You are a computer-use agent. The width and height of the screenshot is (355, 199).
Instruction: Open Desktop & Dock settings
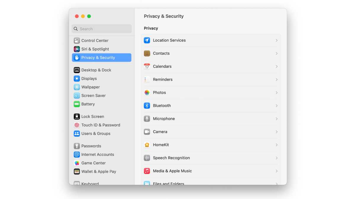96,70
